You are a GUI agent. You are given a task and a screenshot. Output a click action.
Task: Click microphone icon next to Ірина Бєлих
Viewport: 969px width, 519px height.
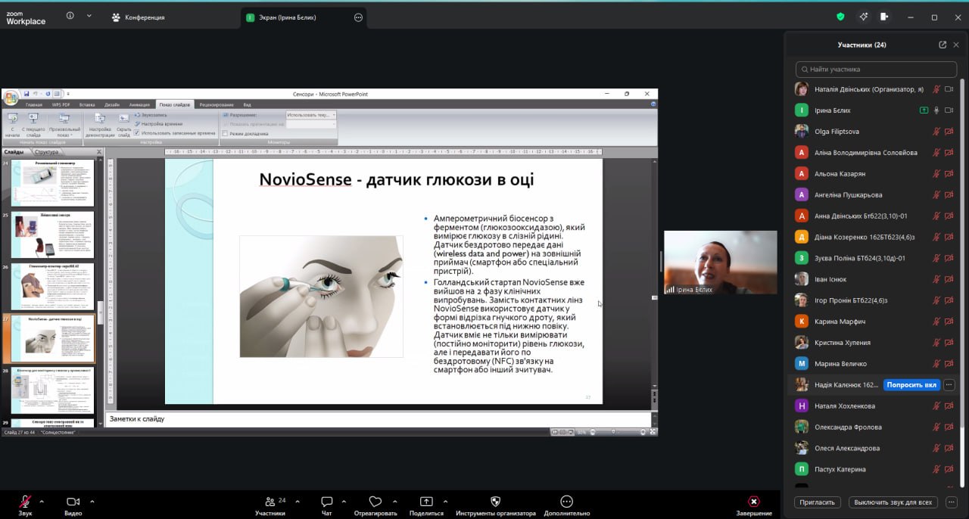click(x=936, y=110)
